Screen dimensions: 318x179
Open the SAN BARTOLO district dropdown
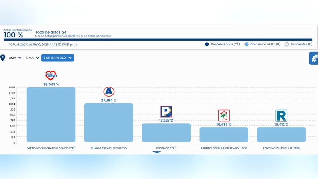(x=58, y=58)
